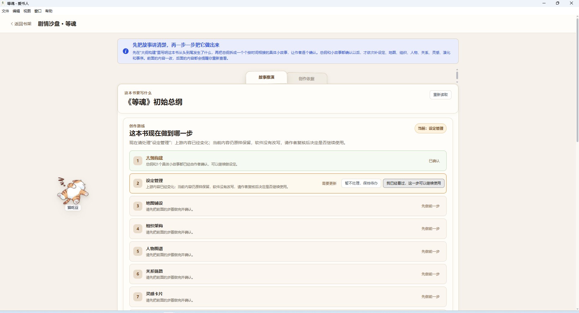Image resolution: width=579 pixels, height=313 pixels.
Task: Minimize the 爱书人 window
Action: [x=544, y=3]
